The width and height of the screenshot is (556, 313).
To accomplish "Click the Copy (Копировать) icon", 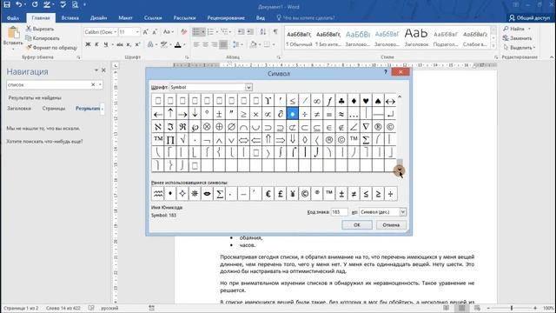I will point(29,38).
